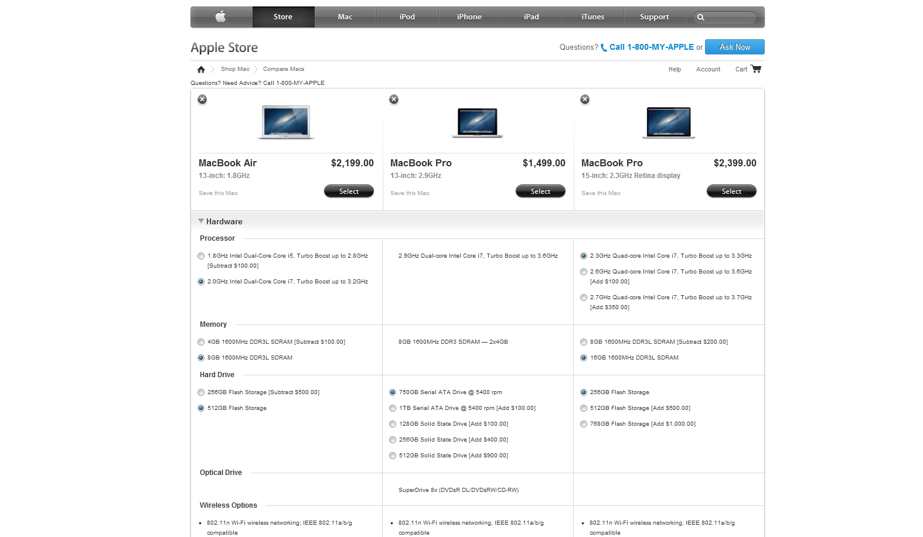Click the 15-inch Retina MacBook Pro image
This screenshot has height=537, width=923.
[x=669, y=122]
